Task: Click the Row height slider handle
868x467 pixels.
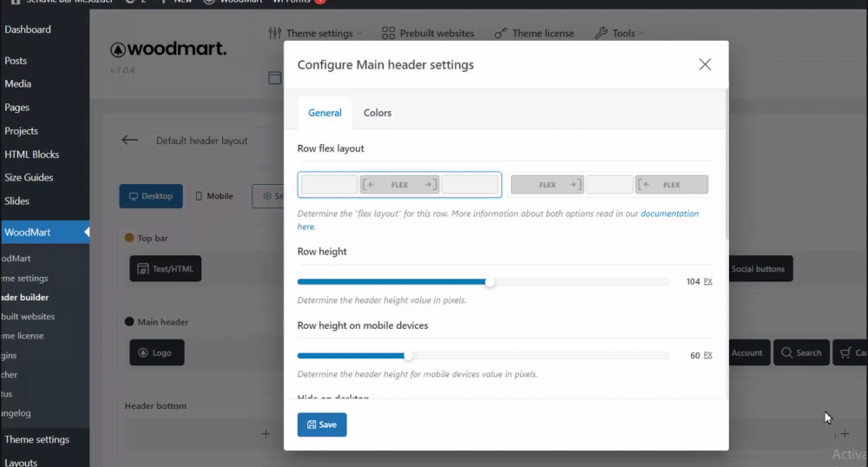Action: pos(490,281)
